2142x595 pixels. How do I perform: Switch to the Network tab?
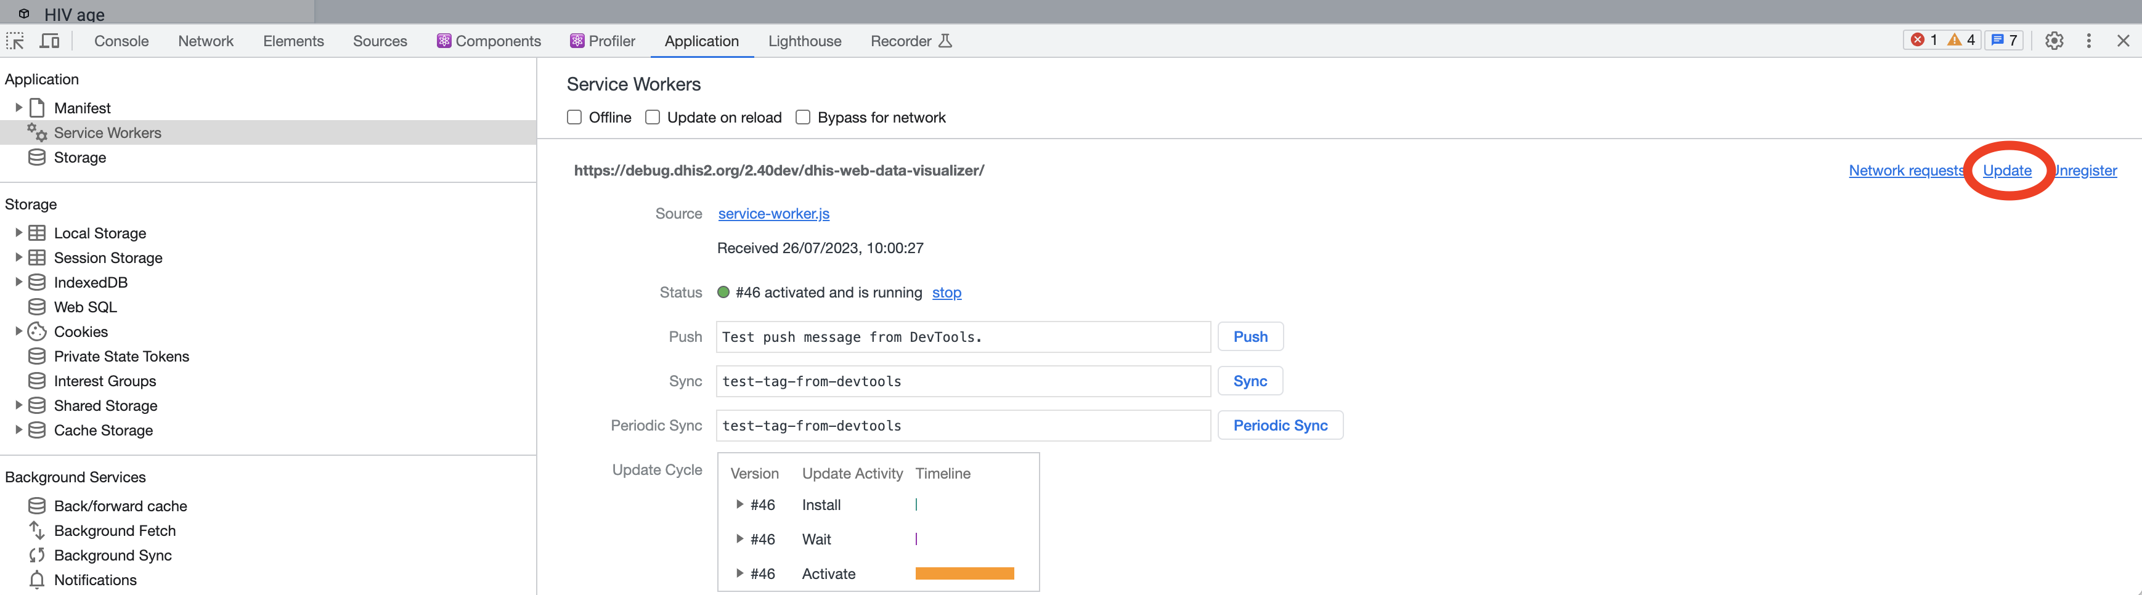coord(205,41)
